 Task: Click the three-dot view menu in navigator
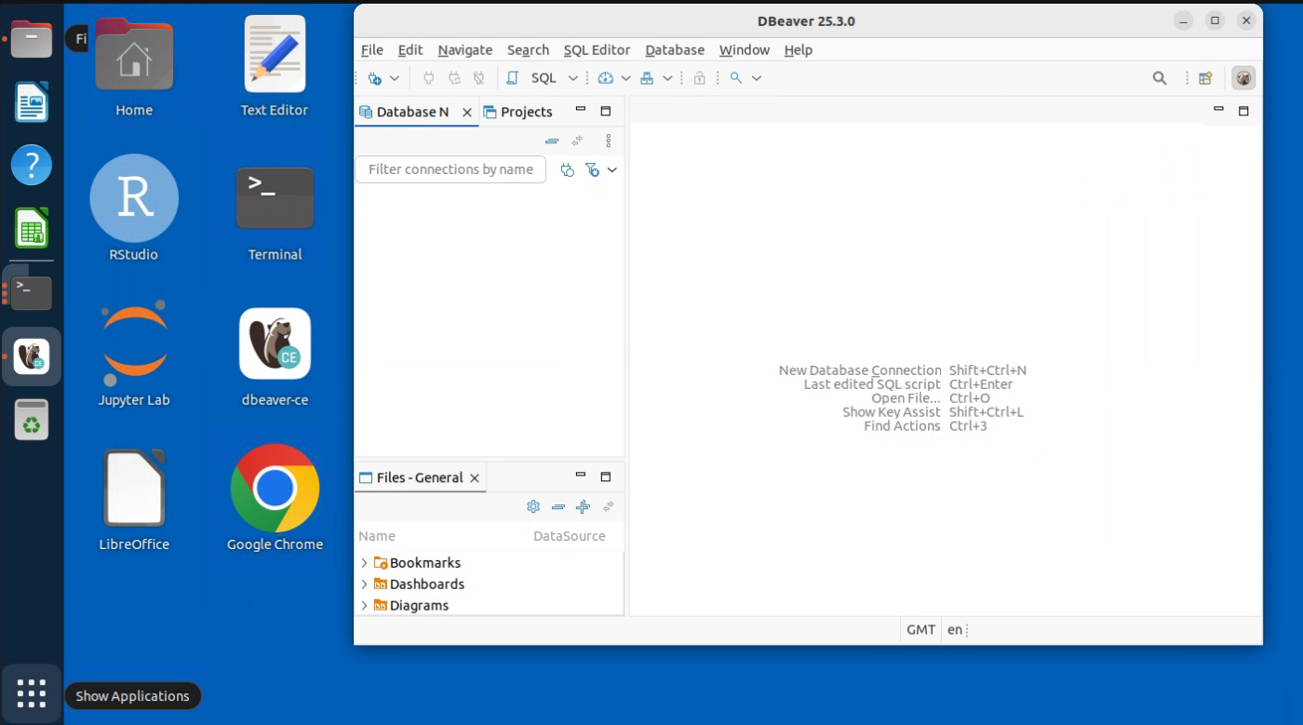pos(608,141)
